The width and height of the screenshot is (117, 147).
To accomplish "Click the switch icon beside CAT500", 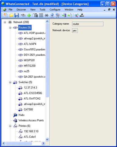I will [20, 110].
